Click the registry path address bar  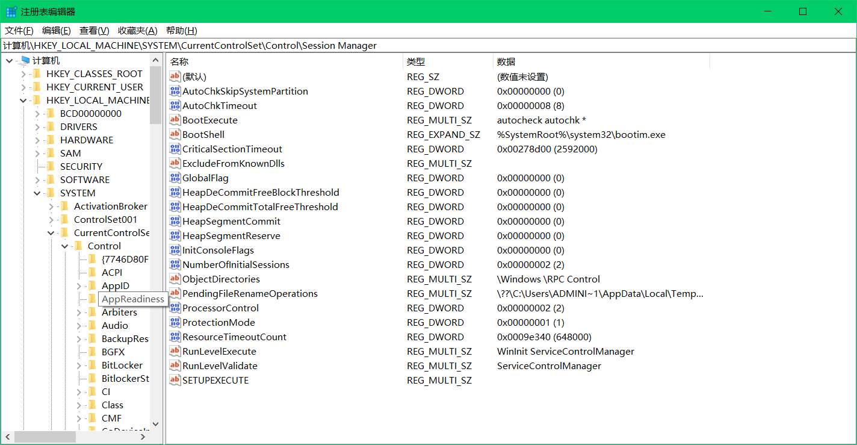point(421,46)
